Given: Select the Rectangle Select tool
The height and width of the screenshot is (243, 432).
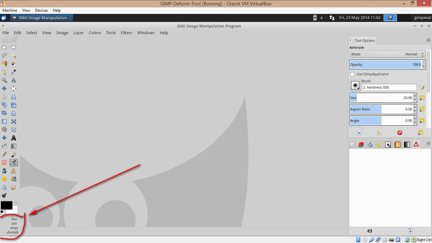Looking at the screenshot, I should tap(4, 47).
